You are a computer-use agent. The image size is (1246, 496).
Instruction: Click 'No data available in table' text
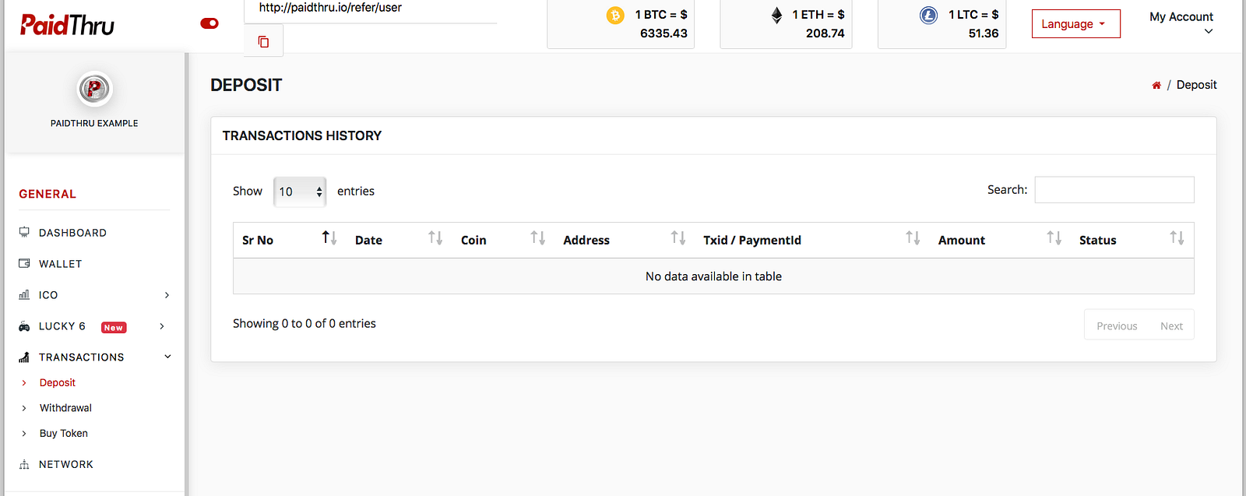tap(713, 276)
